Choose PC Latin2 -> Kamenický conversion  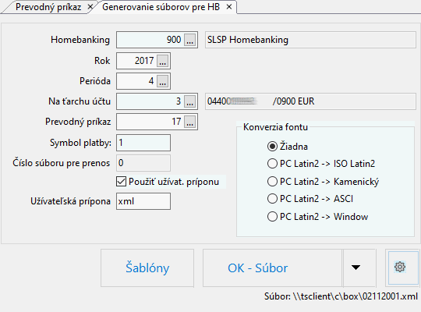[272, 182]
